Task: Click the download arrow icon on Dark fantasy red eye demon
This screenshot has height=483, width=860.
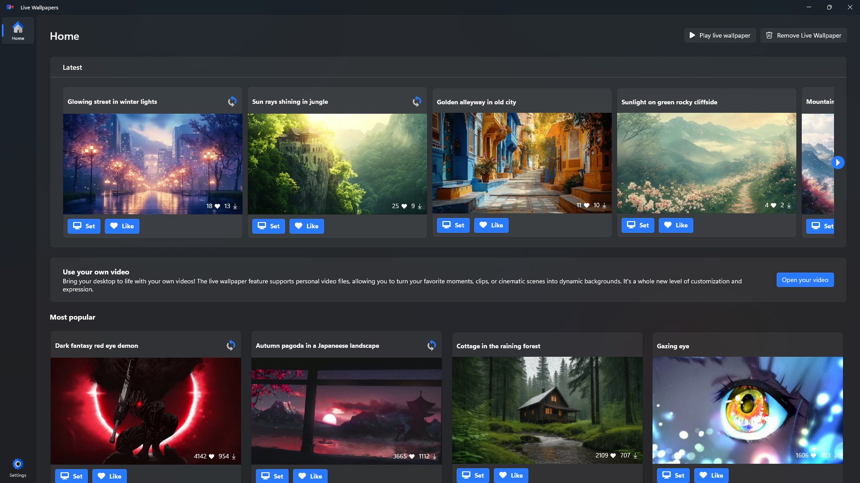Action: [x=233, y=457]
